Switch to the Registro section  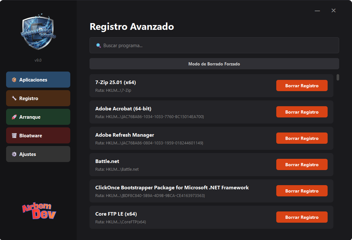pos(38,98)
